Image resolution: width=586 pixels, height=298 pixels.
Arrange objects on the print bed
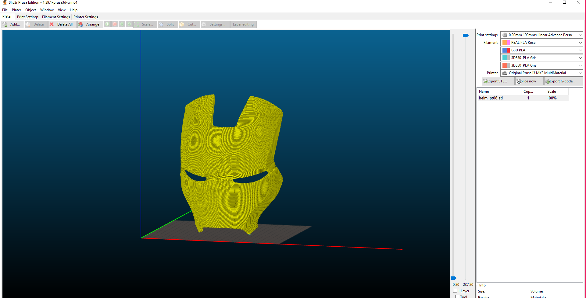90,24
